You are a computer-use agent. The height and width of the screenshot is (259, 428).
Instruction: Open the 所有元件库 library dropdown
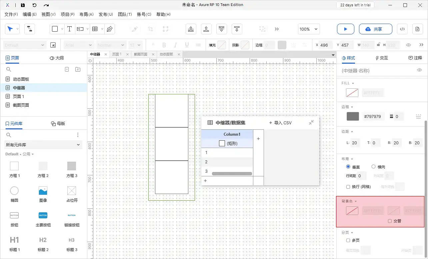point(43,145)
